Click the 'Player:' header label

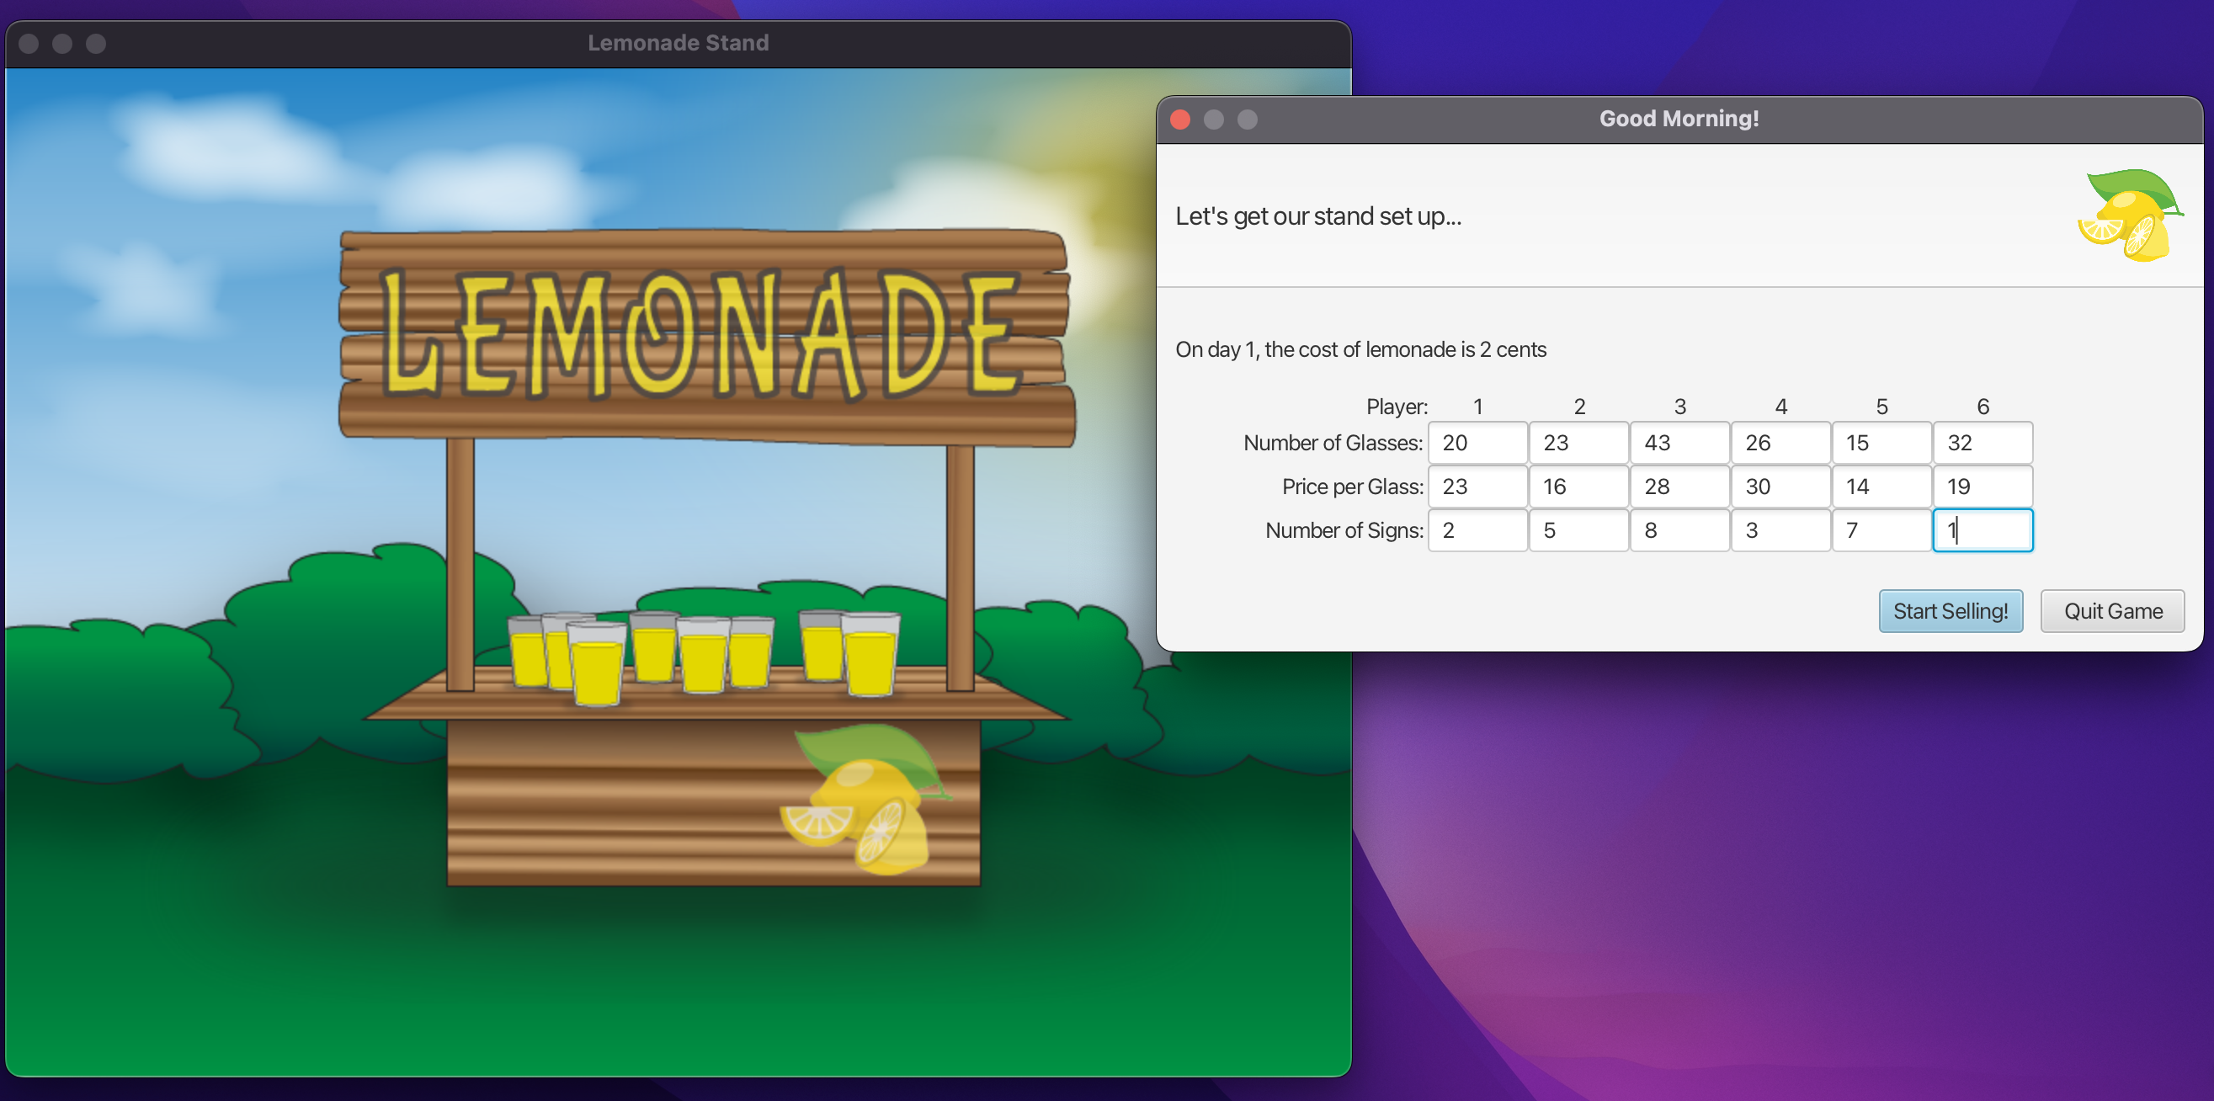click(x=1397, y=407)
